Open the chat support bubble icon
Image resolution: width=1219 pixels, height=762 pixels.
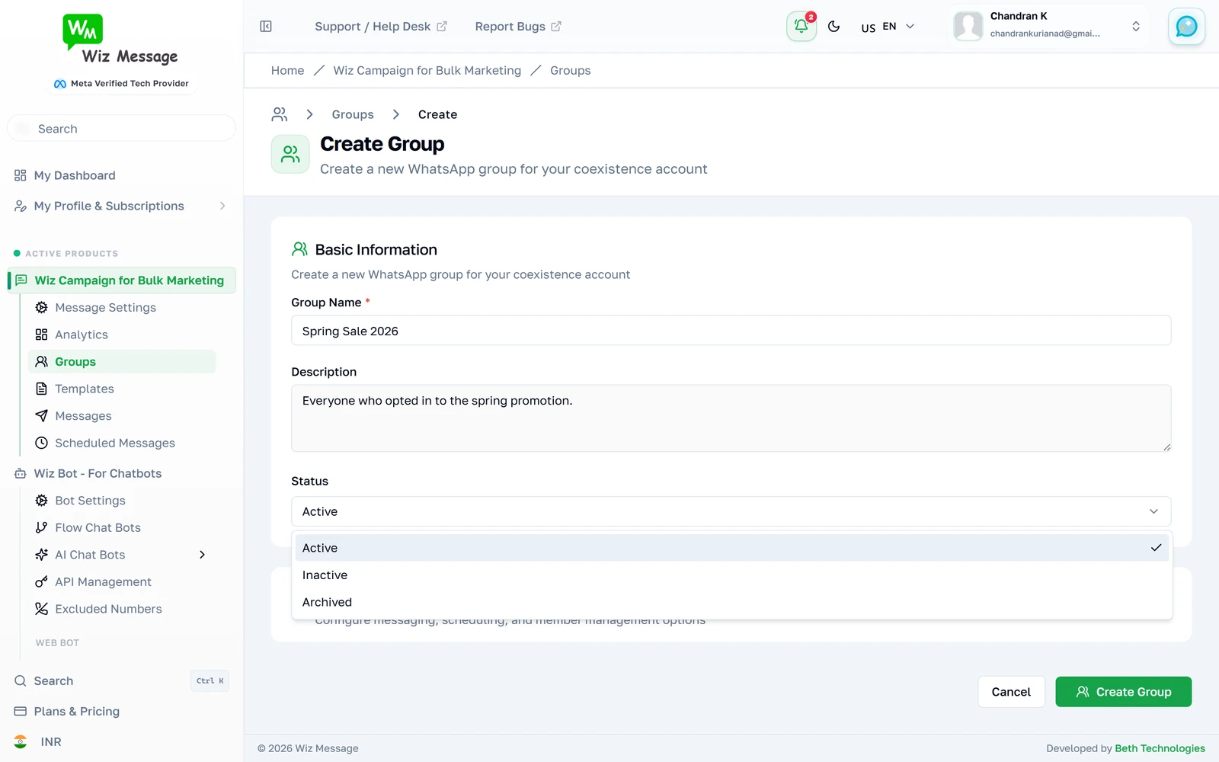tap(1186, 27)
